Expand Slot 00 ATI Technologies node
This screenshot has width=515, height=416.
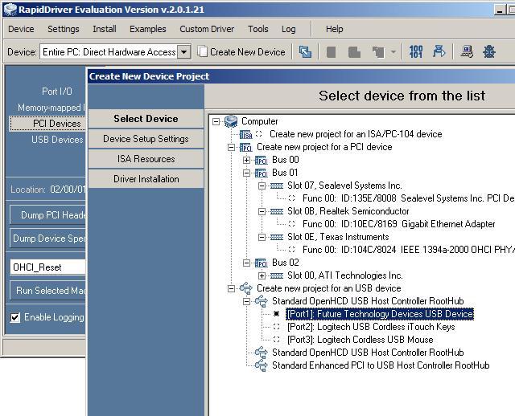point(262,275)
